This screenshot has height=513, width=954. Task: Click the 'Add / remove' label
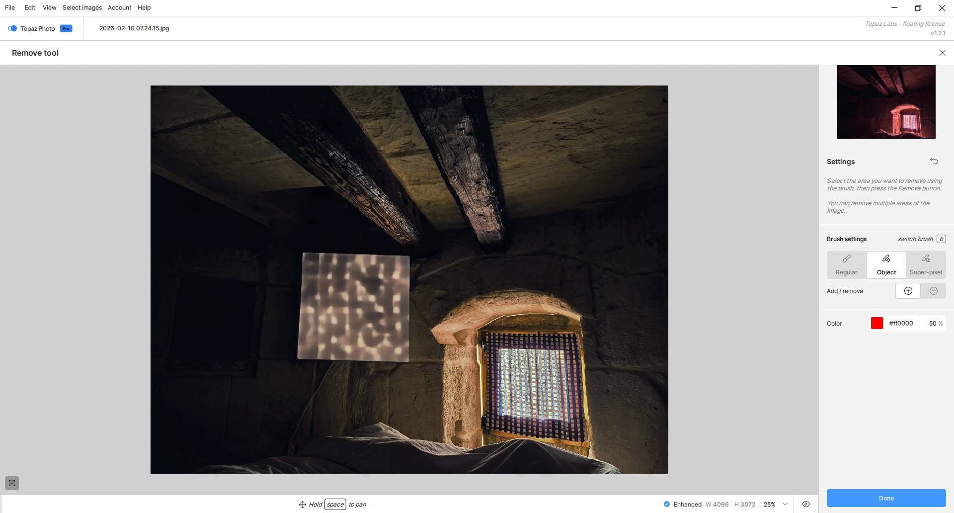coord(845,291)
